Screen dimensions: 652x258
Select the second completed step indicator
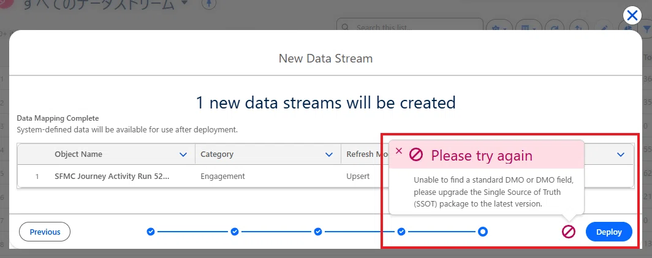[235, 232]
